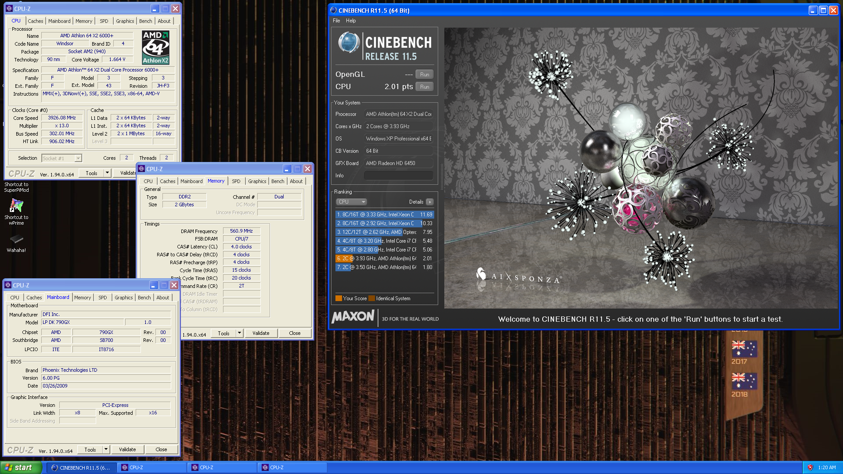Switch to Bench tab in top CPU-Z window

(145, 21)
